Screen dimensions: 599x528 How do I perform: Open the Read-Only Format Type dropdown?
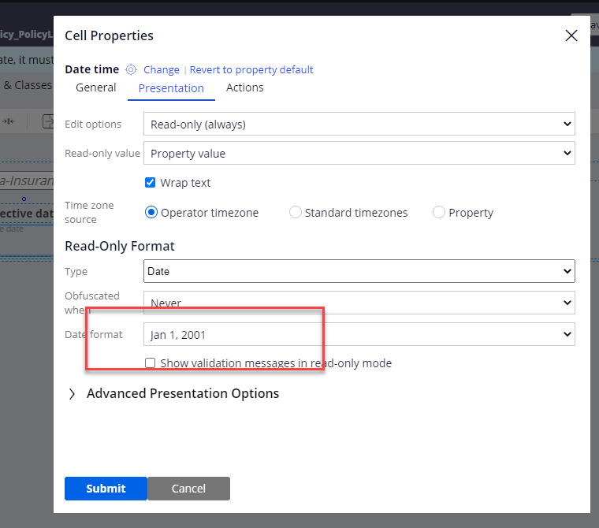(359, 271)
